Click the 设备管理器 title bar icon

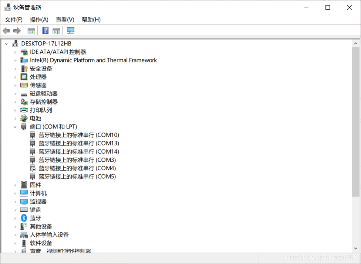(8, 7)
